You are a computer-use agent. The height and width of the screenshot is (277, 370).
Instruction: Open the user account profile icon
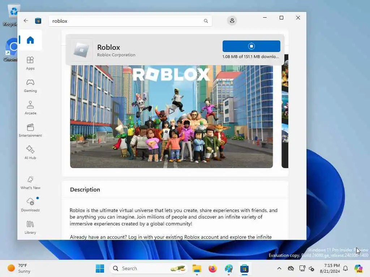click(232, 21)
